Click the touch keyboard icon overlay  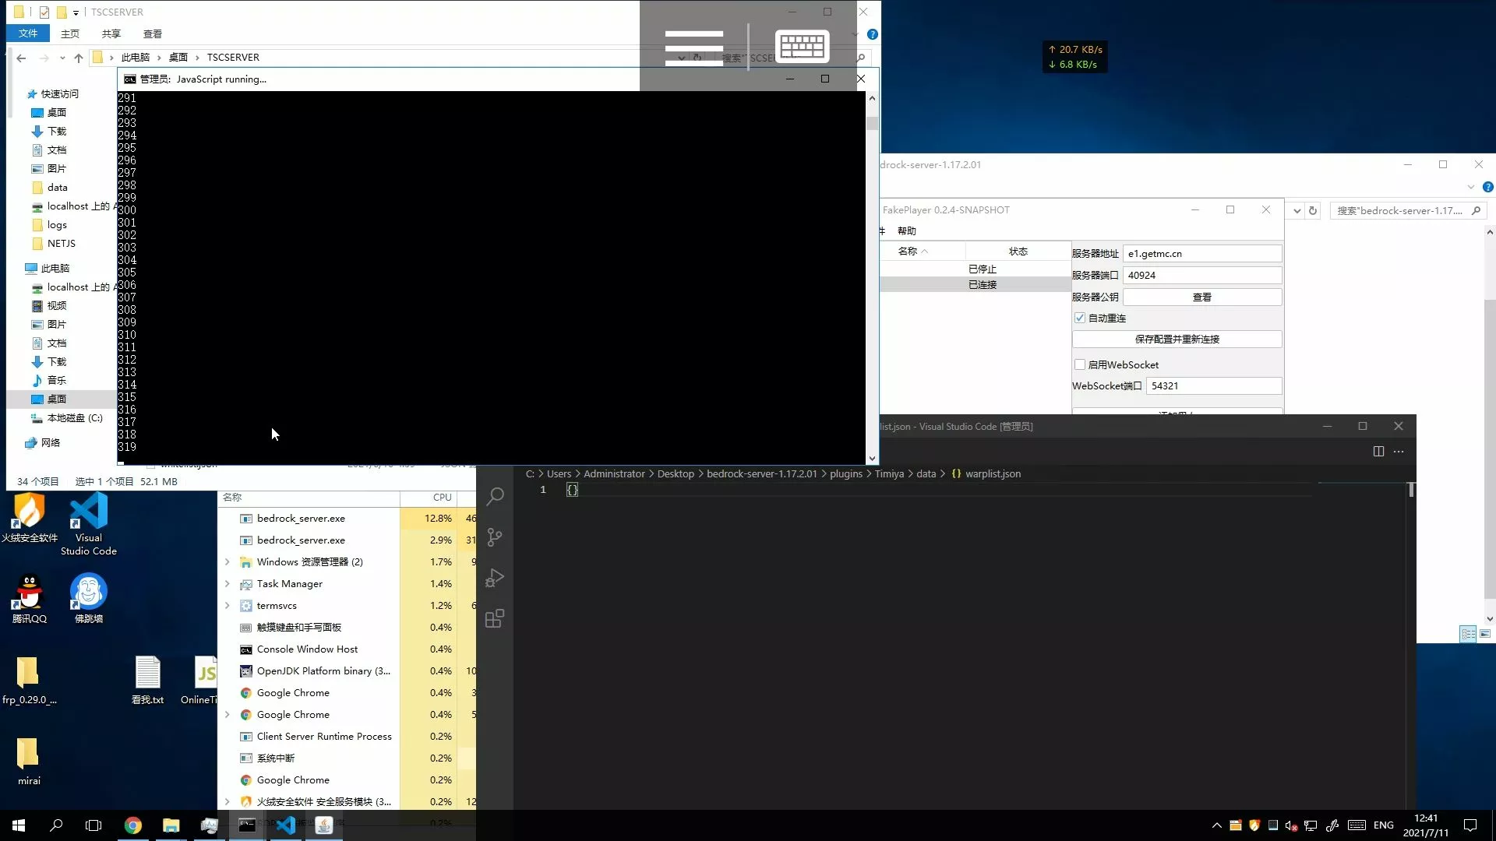tap(802, 46)
